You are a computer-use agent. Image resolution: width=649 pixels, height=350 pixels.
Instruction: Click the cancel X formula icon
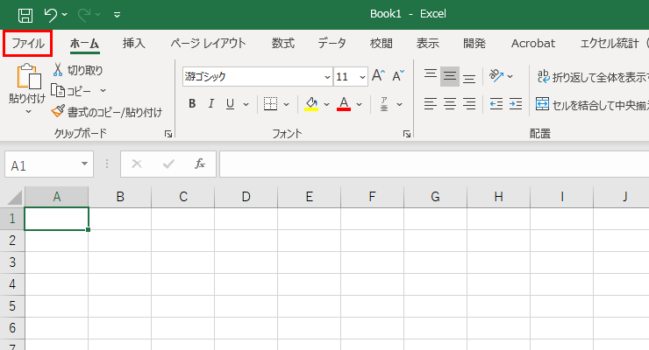tap(137, 164)
